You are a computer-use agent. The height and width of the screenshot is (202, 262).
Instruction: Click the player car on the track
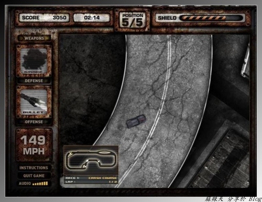point(136,121)
